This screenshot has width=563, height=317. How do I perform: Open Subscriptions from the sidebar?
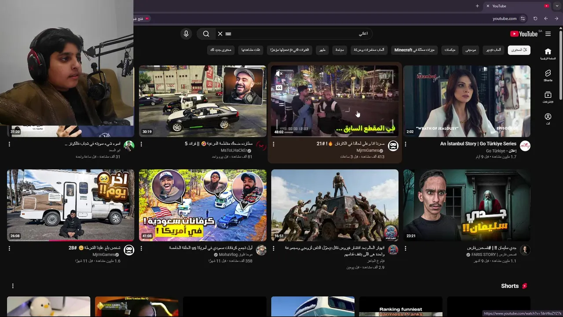548,97
